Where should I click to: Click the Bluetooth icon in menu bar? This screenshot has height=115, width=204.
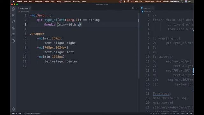click(x=124, y=1)
